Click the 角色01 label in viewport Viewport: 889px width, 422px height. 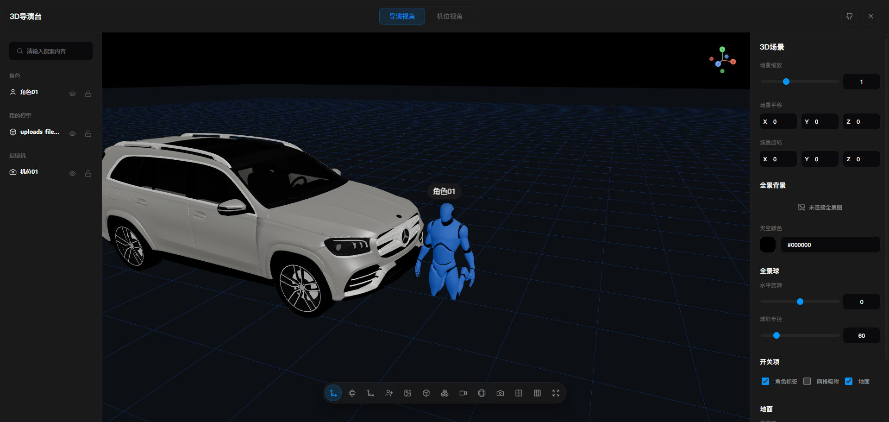point(444,191)
